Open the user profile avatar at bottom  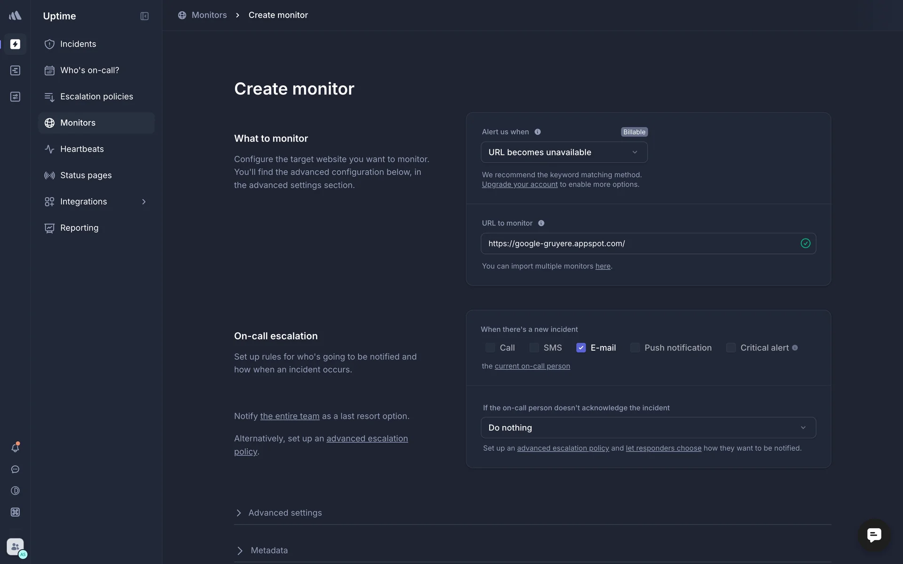point(15,547)
